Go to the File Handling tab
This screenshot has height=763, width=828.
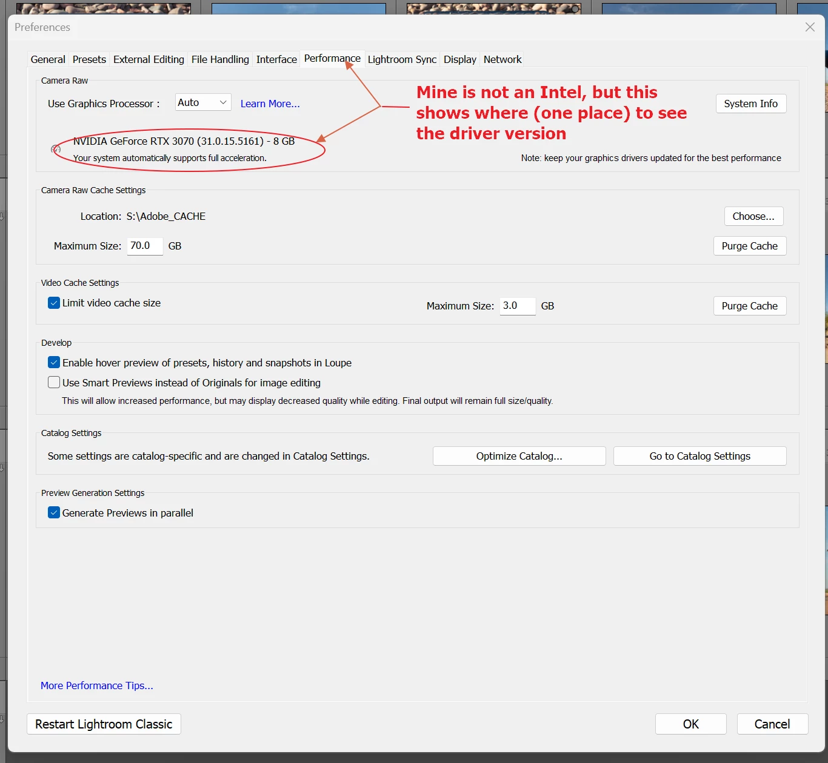pos(220,59)
